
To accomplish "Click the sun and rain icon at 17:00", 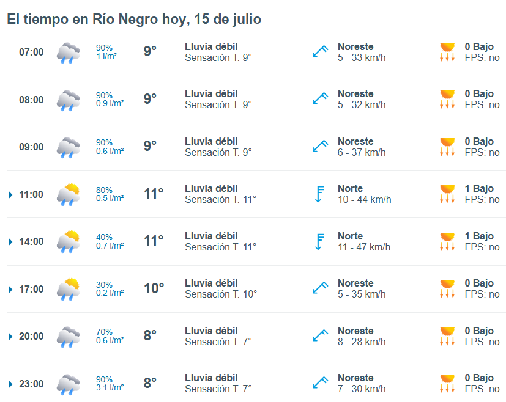I will 68,289.
